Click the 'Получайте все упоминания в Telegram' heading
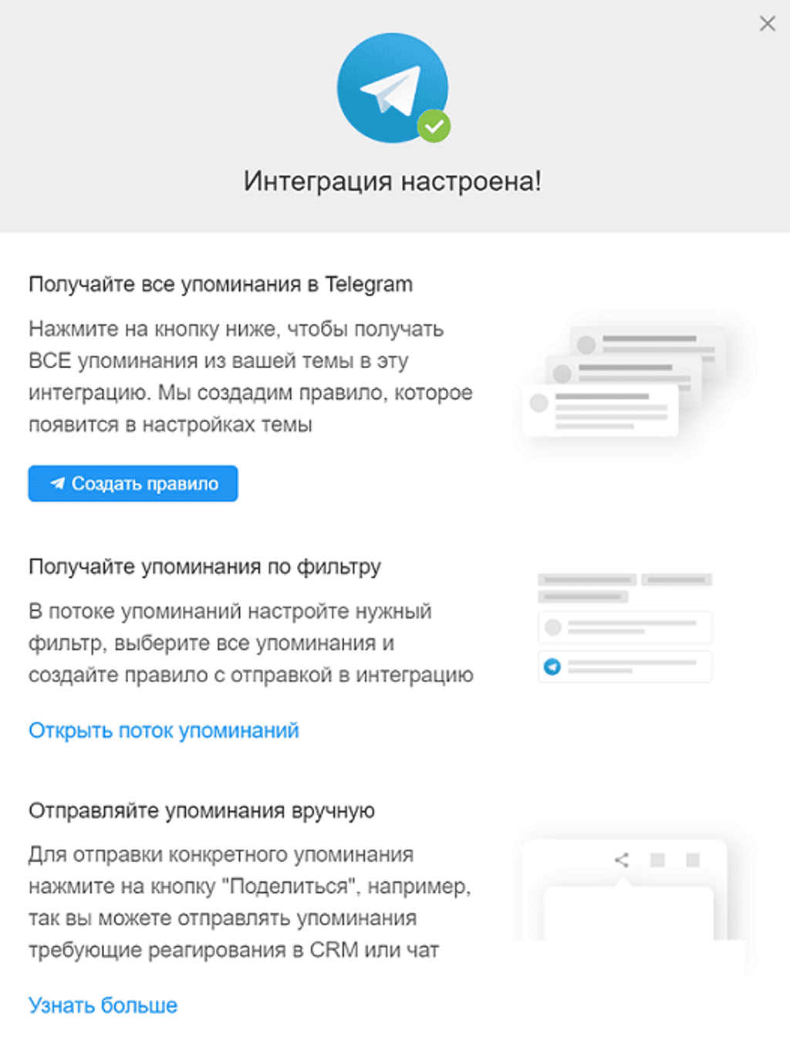Screen dimensions: 790x1051 click(221, 284)
